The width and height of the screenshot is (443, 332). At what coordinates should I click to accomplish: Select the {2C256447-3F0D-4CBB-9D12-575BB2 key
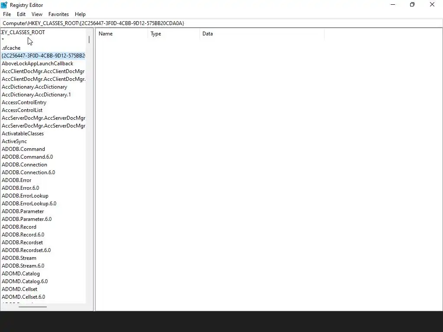pyautogui.click(x=43, y=56)
